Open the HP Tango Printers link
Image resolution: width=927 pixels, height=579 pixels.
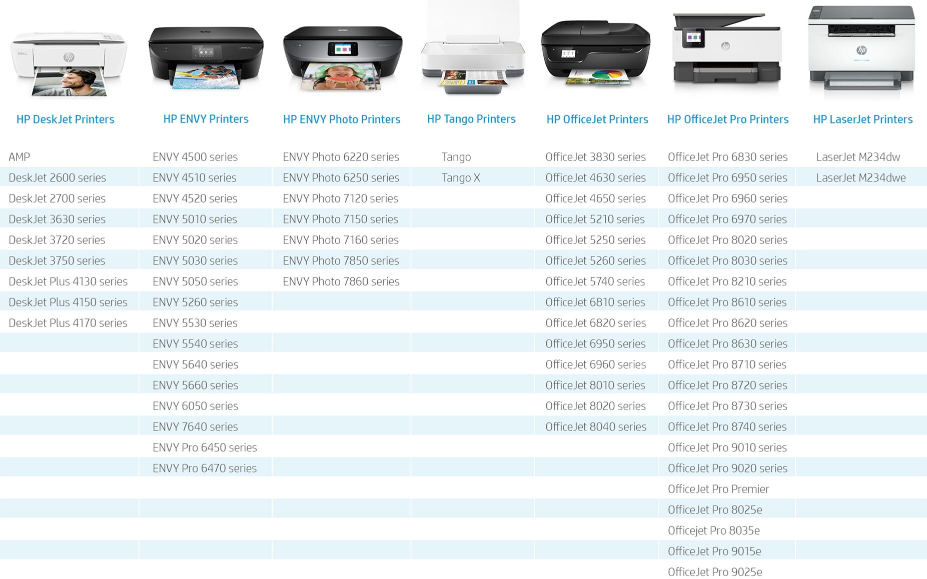[x=471, y=119]
